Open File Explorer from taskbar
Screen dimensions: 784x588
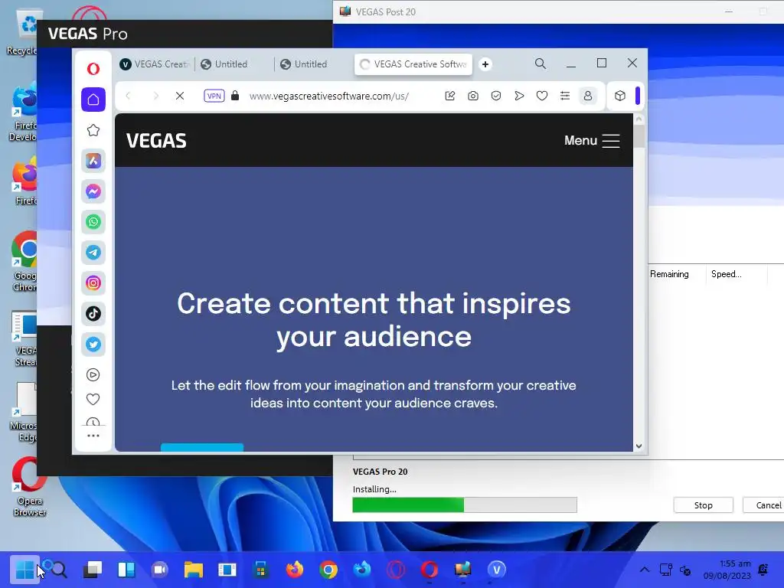[x=194, y=570]
